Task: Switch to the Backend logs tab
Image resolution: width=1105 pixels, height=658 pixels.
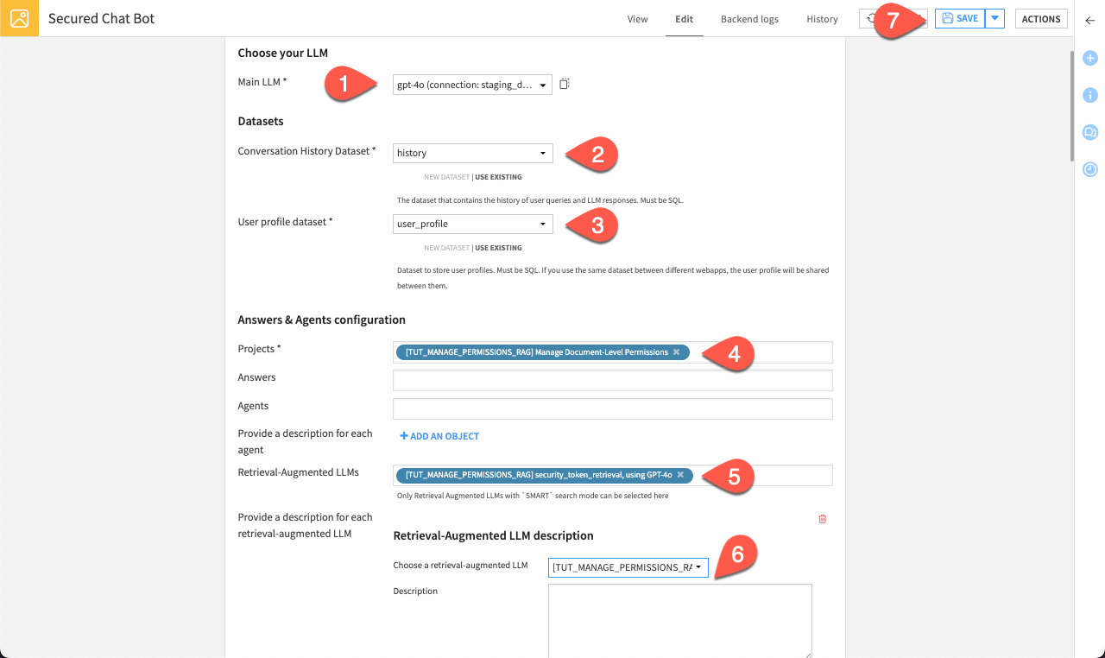Action: click(749, 19)
